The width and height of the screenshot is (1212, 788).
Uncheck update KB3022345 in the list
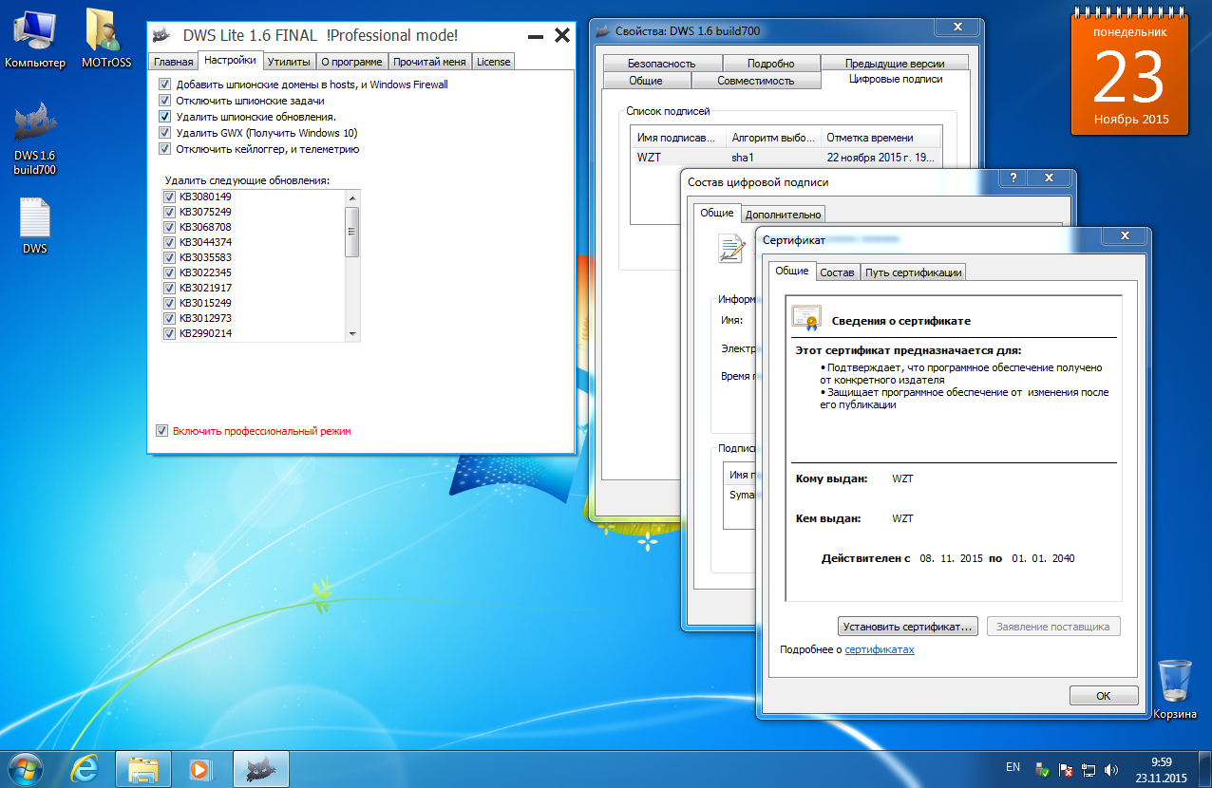170,272
